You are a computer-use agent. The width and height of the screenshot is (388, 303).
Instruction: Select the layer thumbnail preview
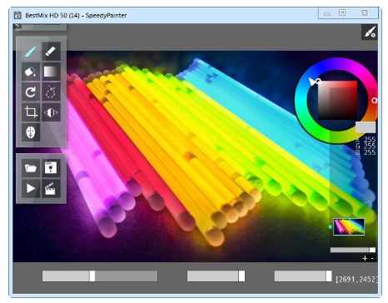[349, 226]
